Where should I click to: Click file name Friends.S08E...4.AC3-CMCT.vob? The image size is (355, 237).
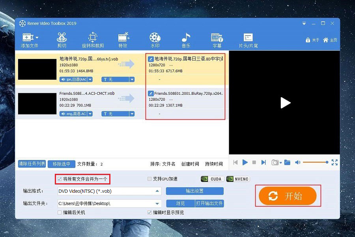87,94
